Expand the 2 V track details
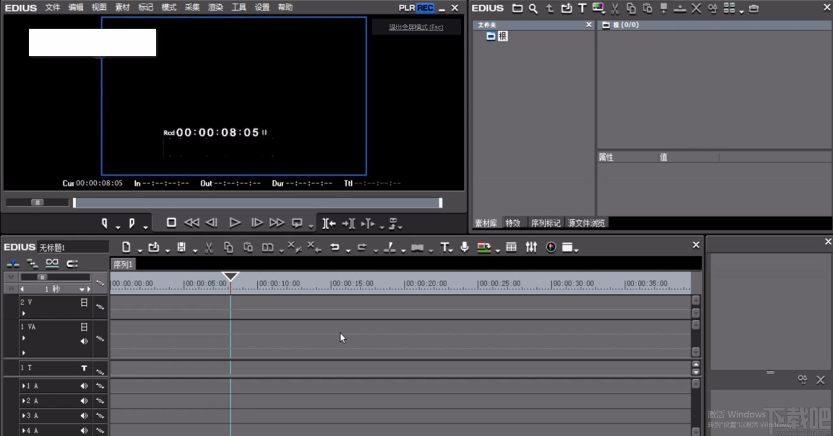The height and width of the screenshot is (436, 833). coord(23,313)
